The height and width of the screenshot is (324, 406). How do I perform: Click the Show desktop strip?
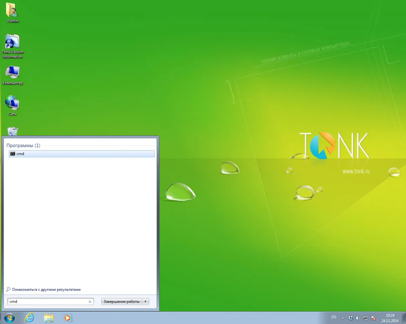click(x=404, y=318)
